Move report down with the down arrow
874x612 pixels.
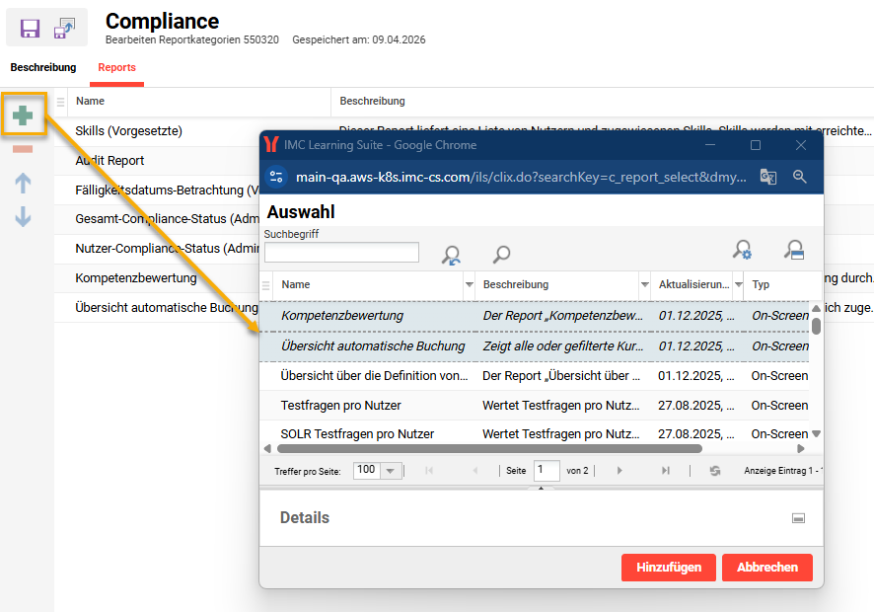pyautogui.click(x=23, y=217)
